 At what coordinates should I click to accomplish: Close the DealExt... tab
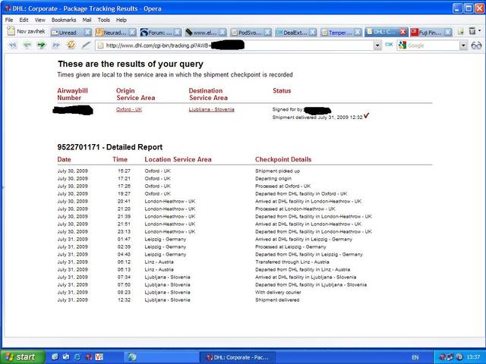(x=313, y=32)
